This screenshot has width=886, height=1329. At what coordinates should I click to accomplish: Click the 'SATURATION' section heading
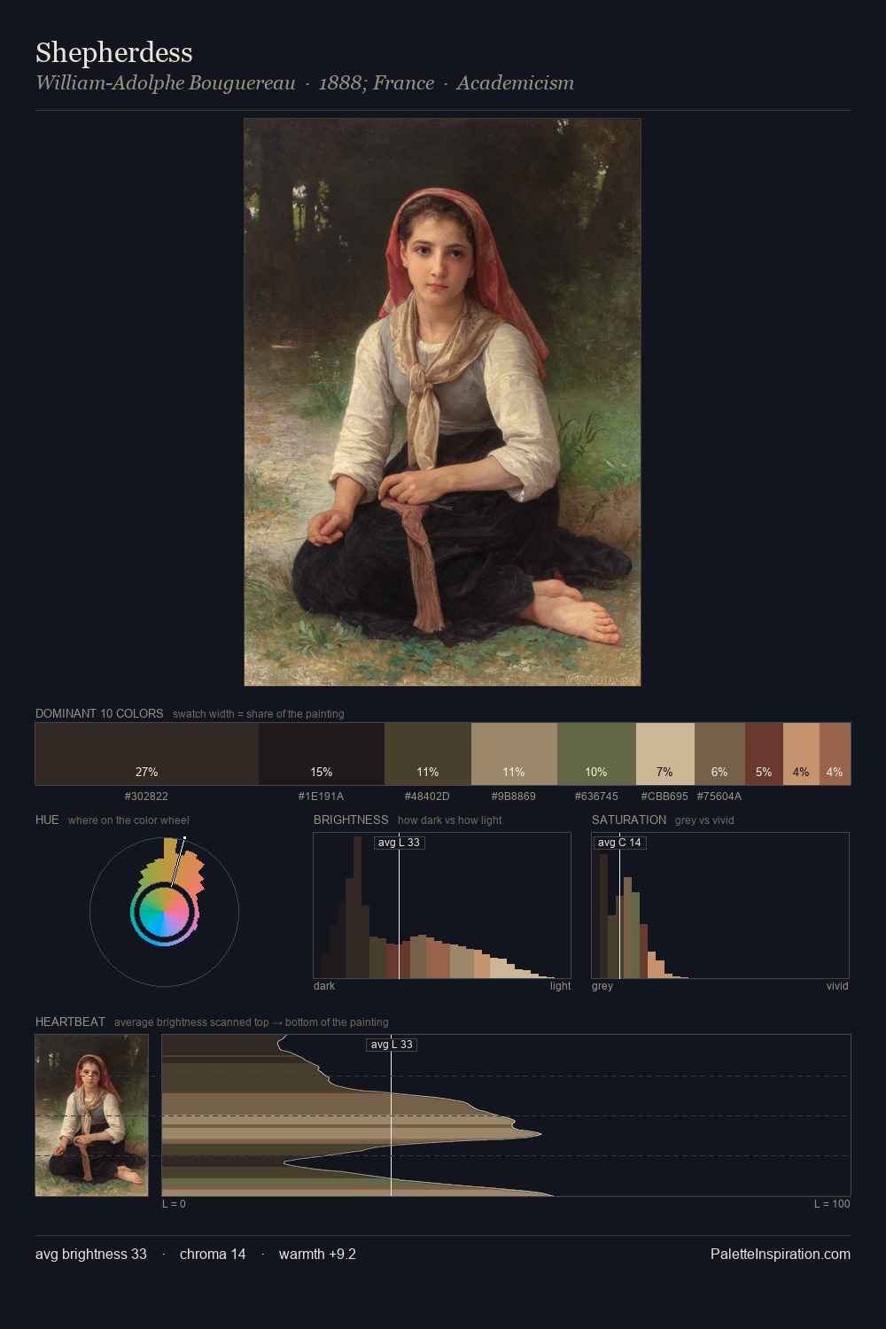(x=629, y=820)
